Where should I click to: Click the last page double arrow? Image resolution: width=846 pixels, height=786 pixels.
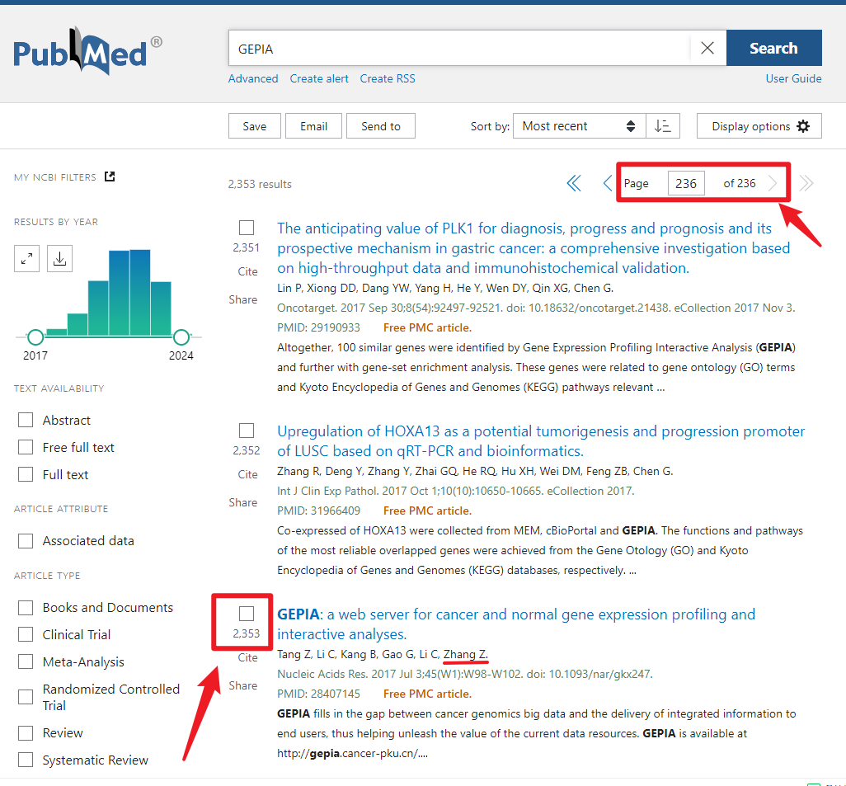click(806, 184)
